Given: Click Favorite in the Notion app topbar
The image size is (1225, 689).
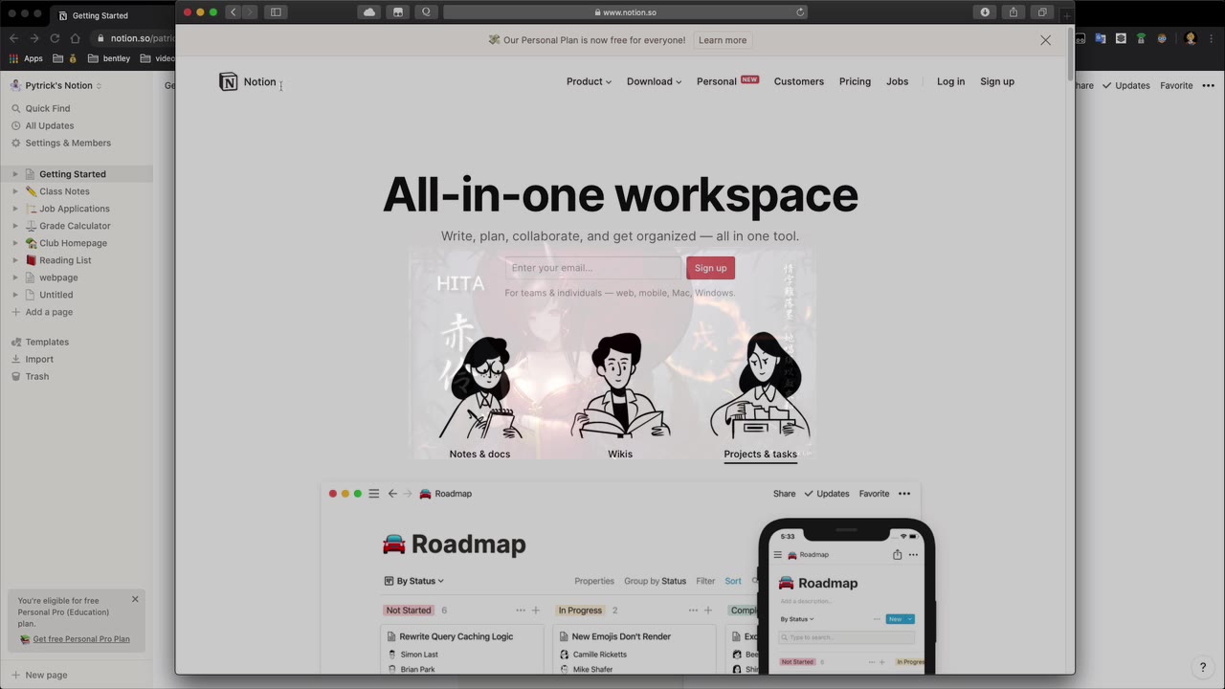Looking at the screenshot, I should [1176, 85].
